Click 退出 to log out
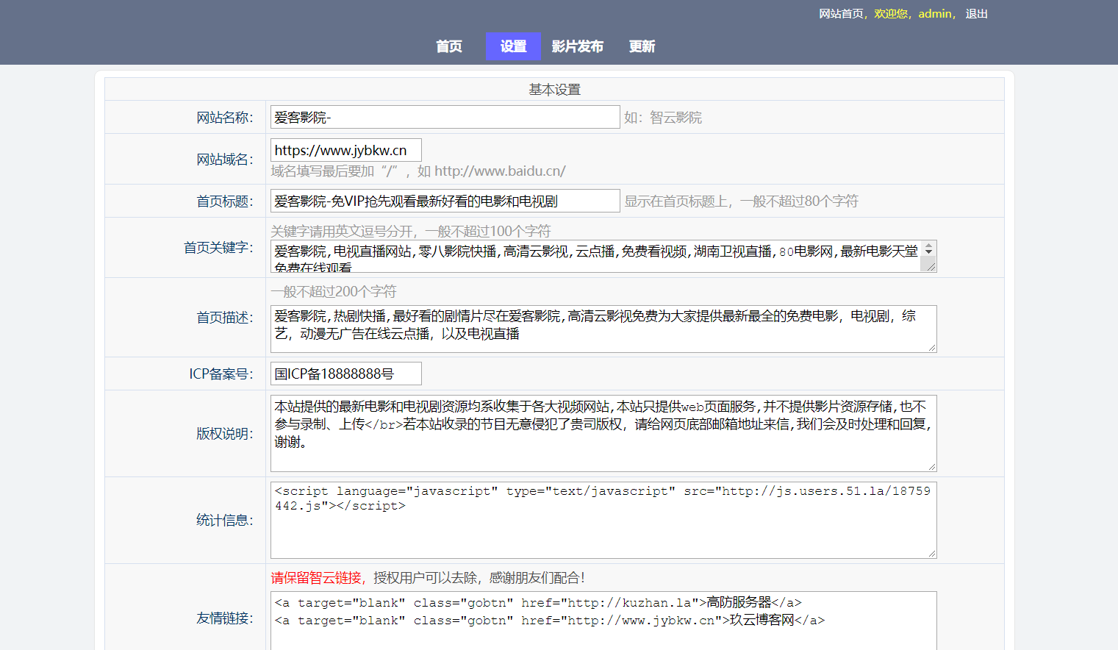This screenshot has width=1118, height=650. [x=976, y=13]
